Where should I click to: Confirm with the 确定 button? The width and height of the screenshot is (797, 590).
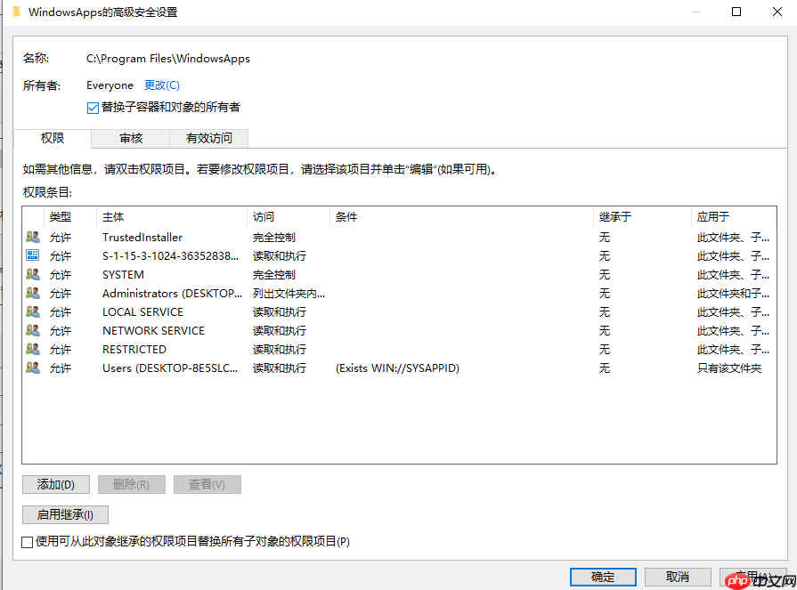tap(603, 577)
